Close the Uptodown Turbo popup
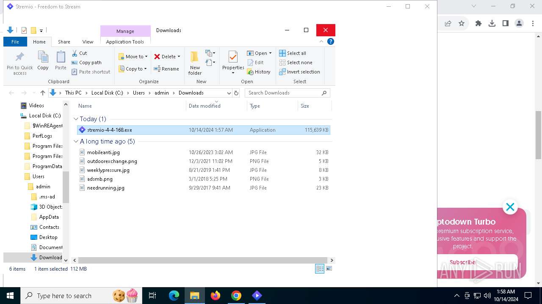The height and width of the screenshot is (304, 542). point(510,207)
